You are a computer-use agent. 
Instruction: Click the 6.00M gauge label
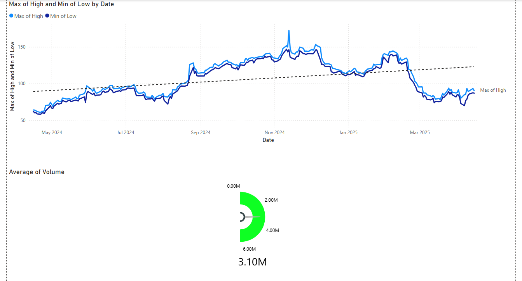[249, 249]
